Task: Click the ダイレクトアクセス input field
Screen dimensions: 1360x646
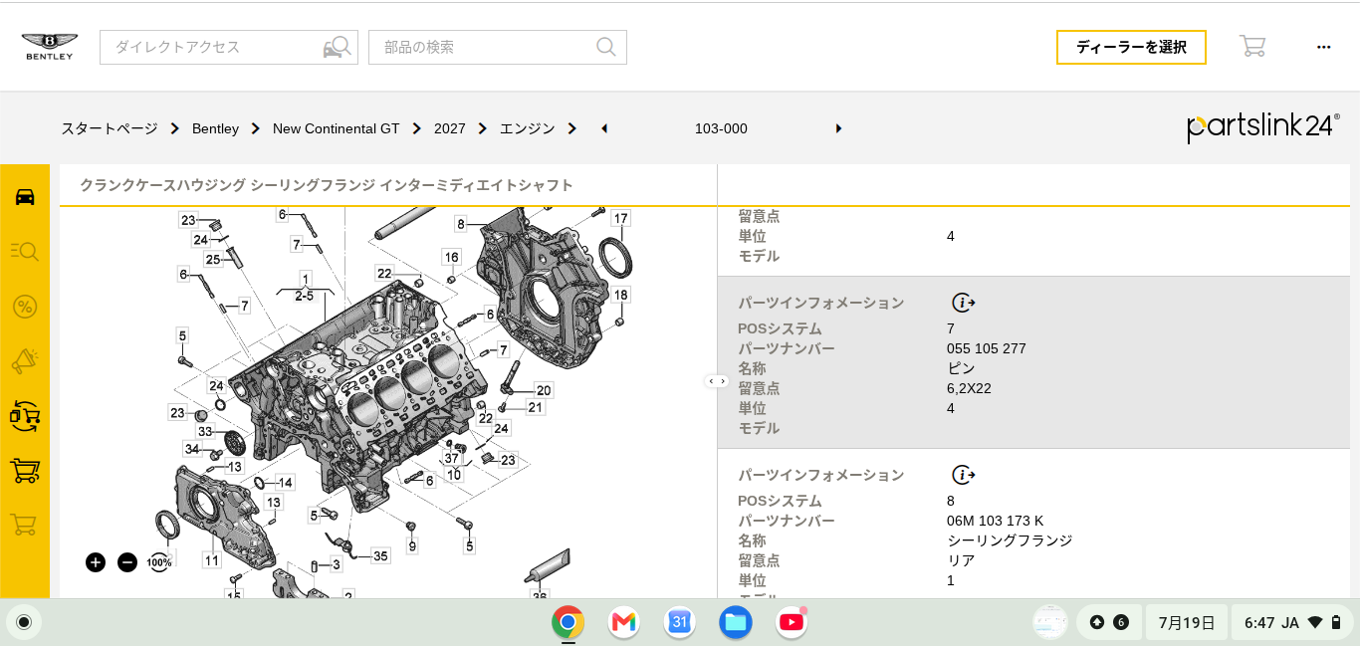Action: point(229,47)
